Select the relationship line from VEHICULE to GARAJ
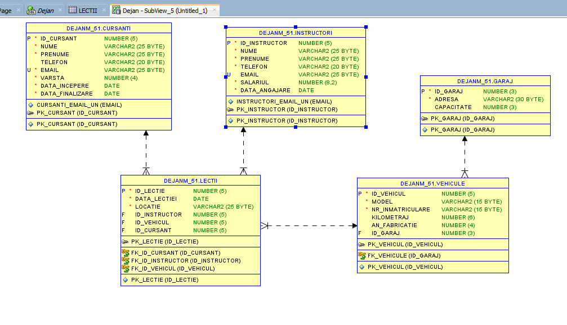This screenshot has height=325, width=567. click(465, 157)
